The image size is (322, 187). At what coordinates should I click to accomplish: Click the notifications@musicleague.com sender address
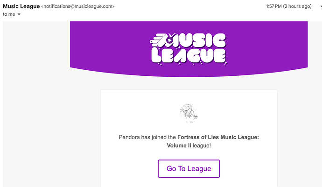pos(78,7)
